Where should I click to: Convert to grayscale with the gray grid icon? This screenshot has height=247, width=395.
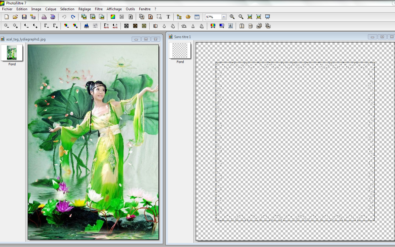point(126,26)
